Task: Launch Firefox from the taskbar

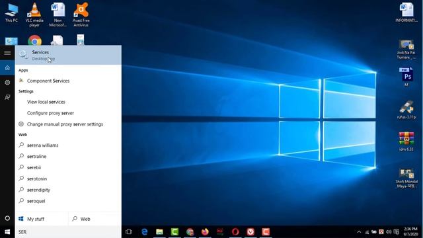Action: [x=205, y=232]
